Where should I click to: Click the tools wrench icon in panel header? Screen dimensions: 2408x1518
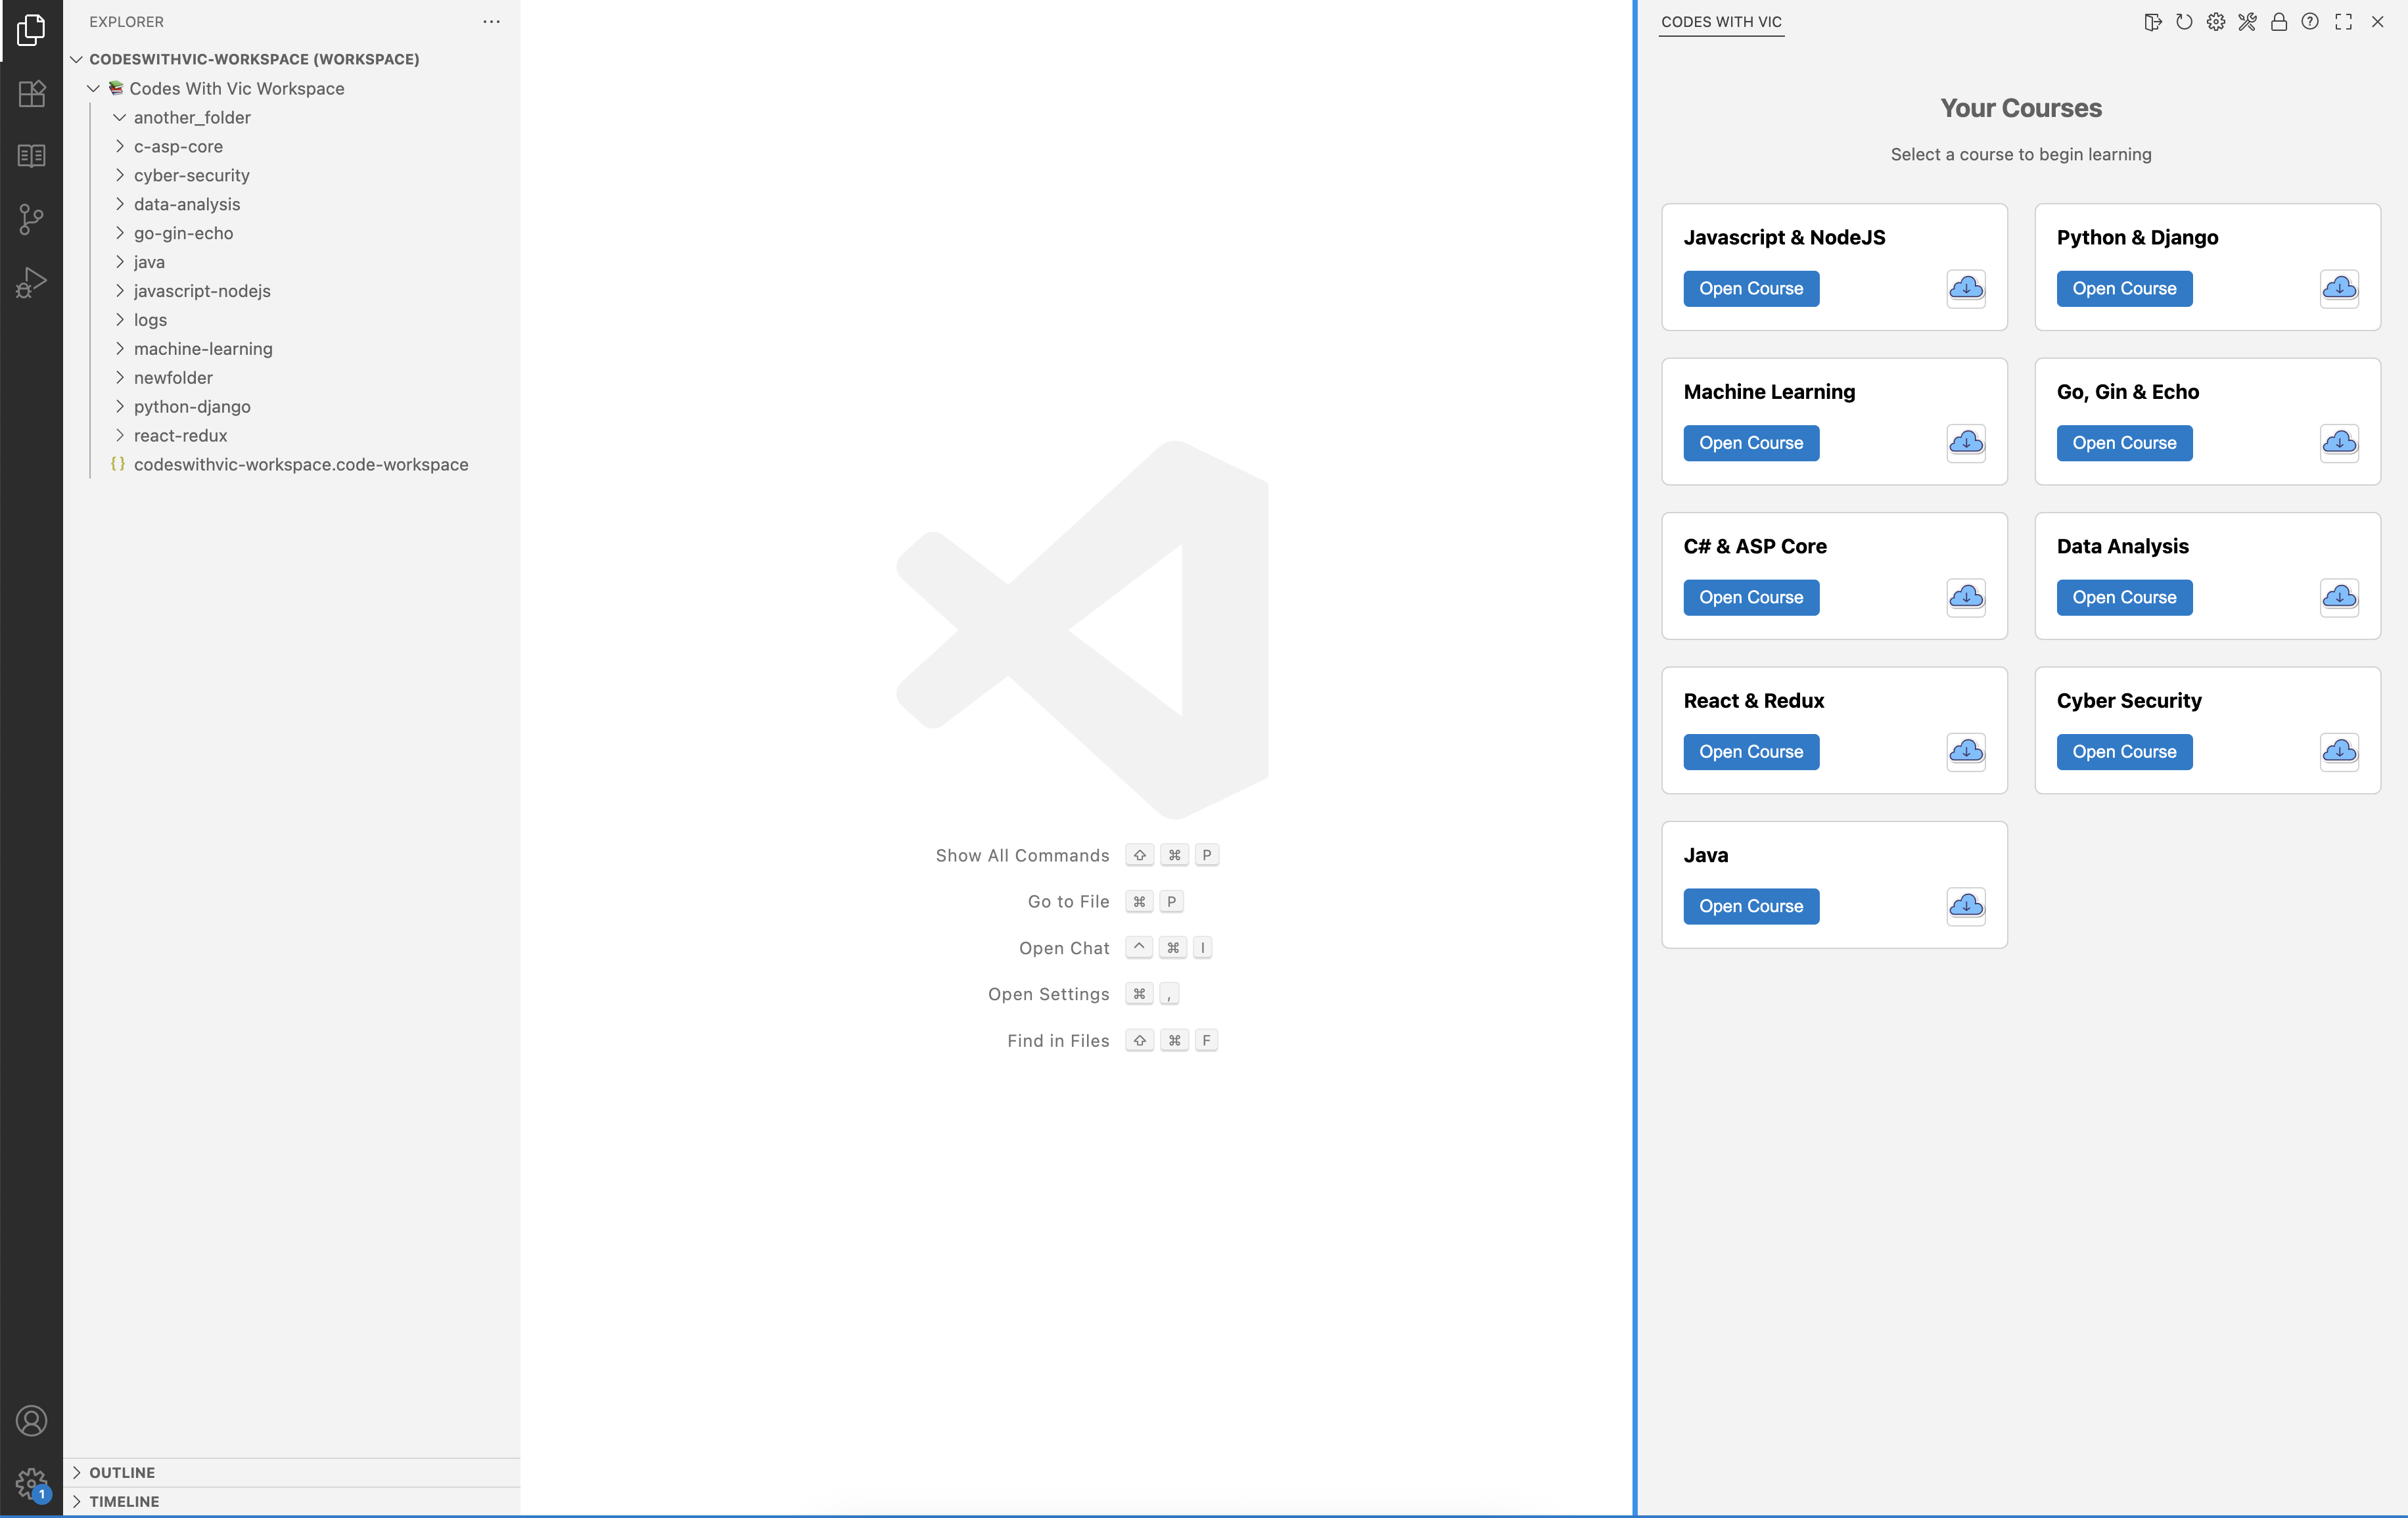click(x=2247, y=22)
